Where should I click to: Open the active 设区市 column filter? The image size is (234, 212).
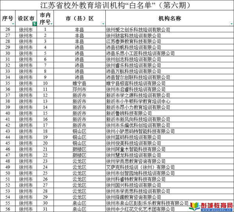34,24
